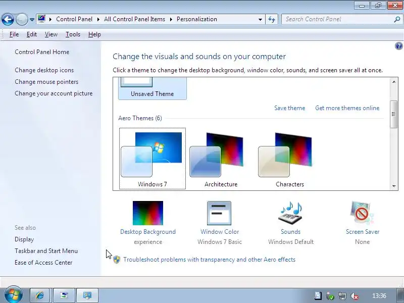
Task: Select the Windows 7 Aero theme
Action: [153, 159]
